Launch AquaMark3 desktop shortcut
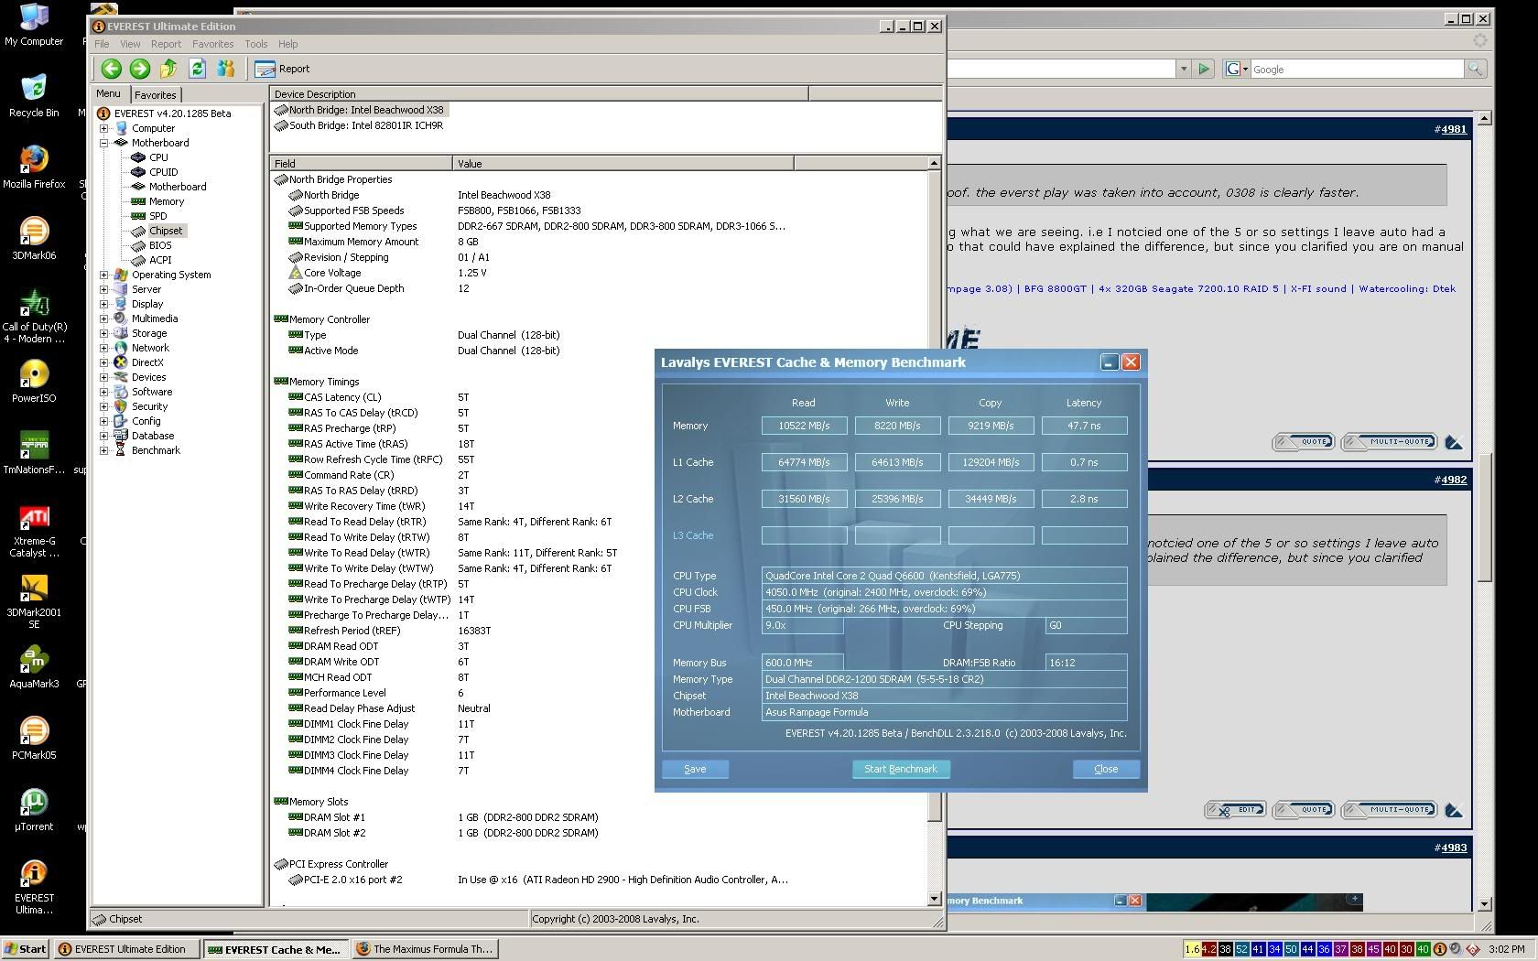The image size is (1538, 961). [x=34, y=666]
